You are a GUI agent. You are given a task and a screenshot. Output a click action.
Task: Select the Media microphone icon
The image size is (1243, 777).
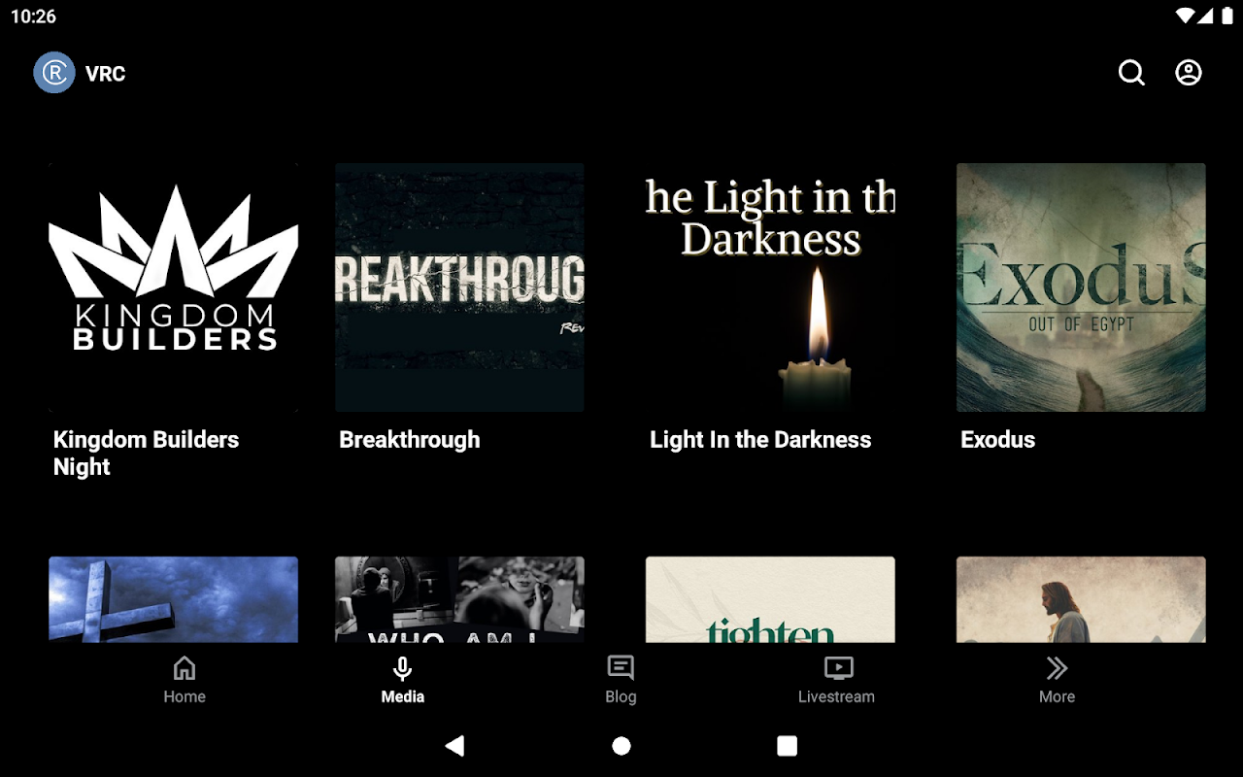point(402,668)
